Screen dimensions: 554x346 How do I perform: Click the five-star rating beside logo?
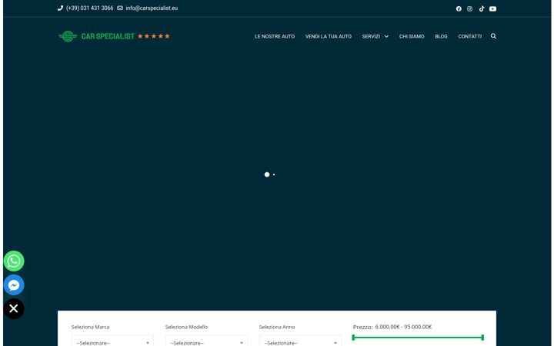point(154,36)
